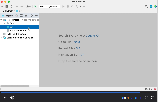The image size is (158, 102).
Task: Select HelloWorld.iml file
Action: point(19,31)
